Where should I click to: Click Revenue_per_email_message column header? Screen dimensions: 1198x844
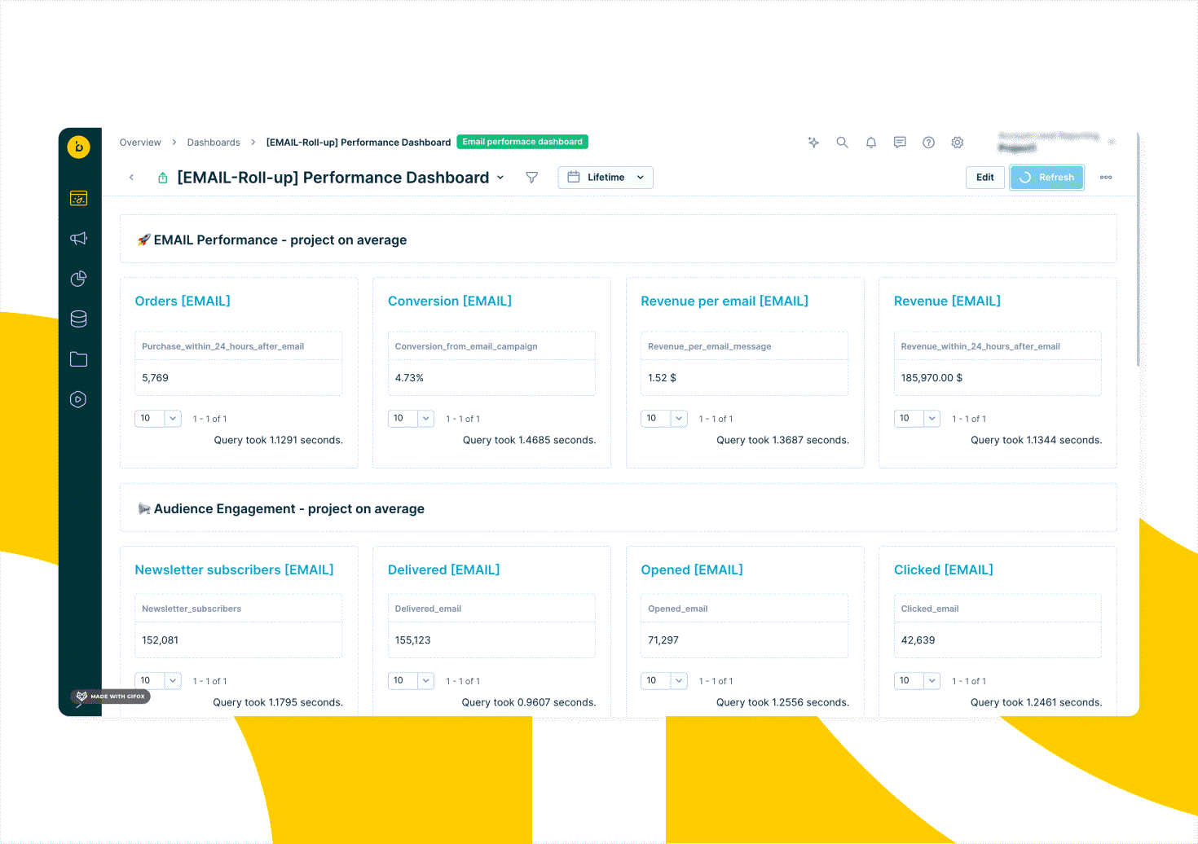709,346
